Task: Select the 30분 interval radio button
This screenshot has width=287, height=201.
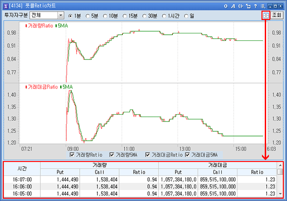Action: 143,16
